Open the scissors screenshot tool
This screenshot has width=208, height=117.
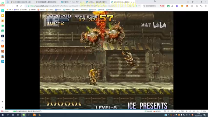tap(172, 6)
